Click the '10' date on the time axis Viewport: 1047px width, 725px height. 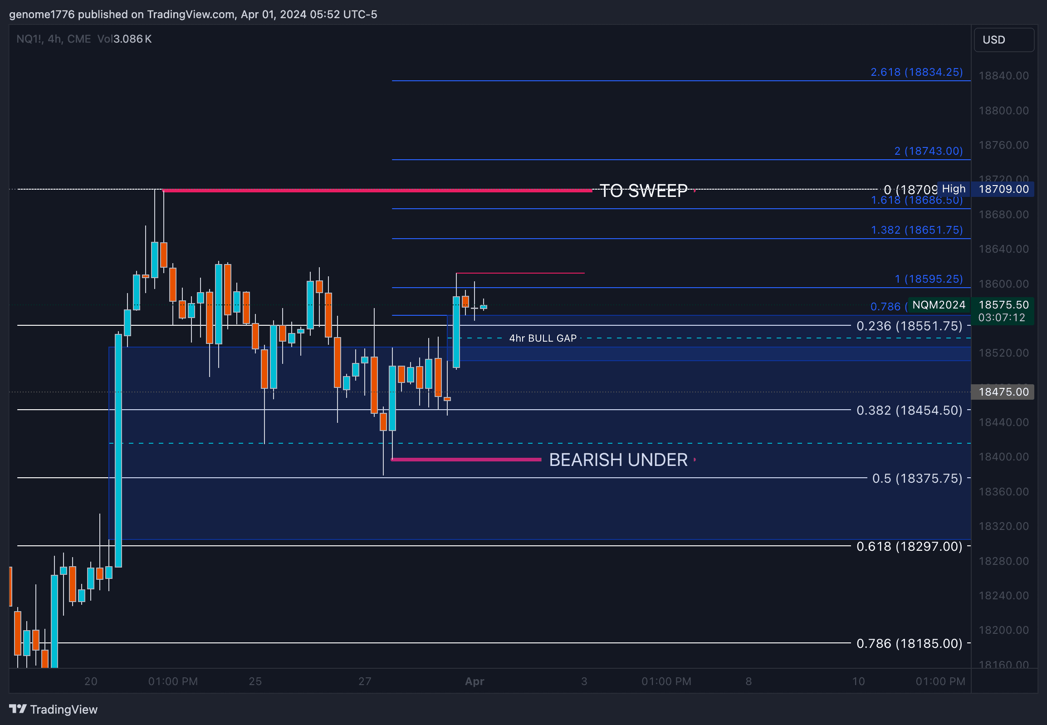858,681
